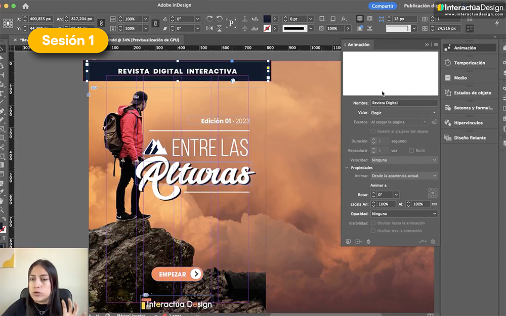
Task: Click the fill color swatch in control bar
Action: pyautogui.click(x=267, y=19)
